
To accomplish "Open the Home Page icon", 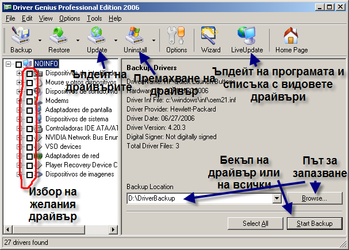I will point(291,35).
